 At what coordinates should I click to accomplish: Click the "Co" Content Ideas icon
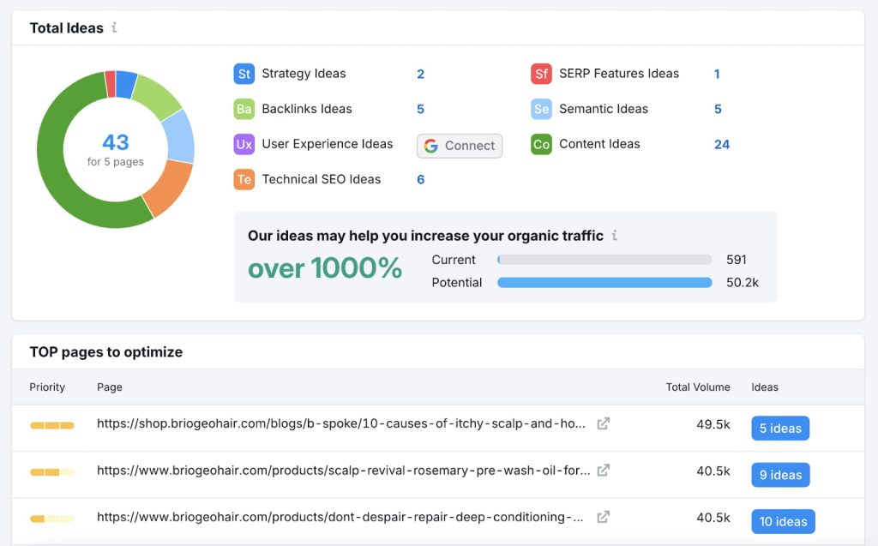click(x=542, y=144)
